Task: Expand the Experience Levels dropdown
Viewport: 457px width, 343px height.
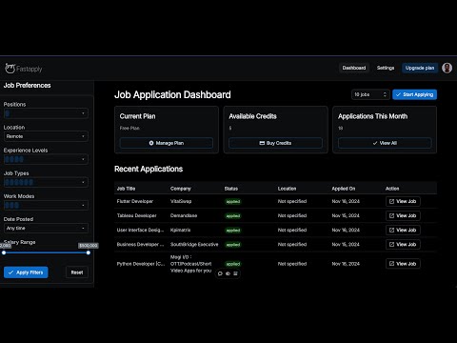Action: pos(46,159)
